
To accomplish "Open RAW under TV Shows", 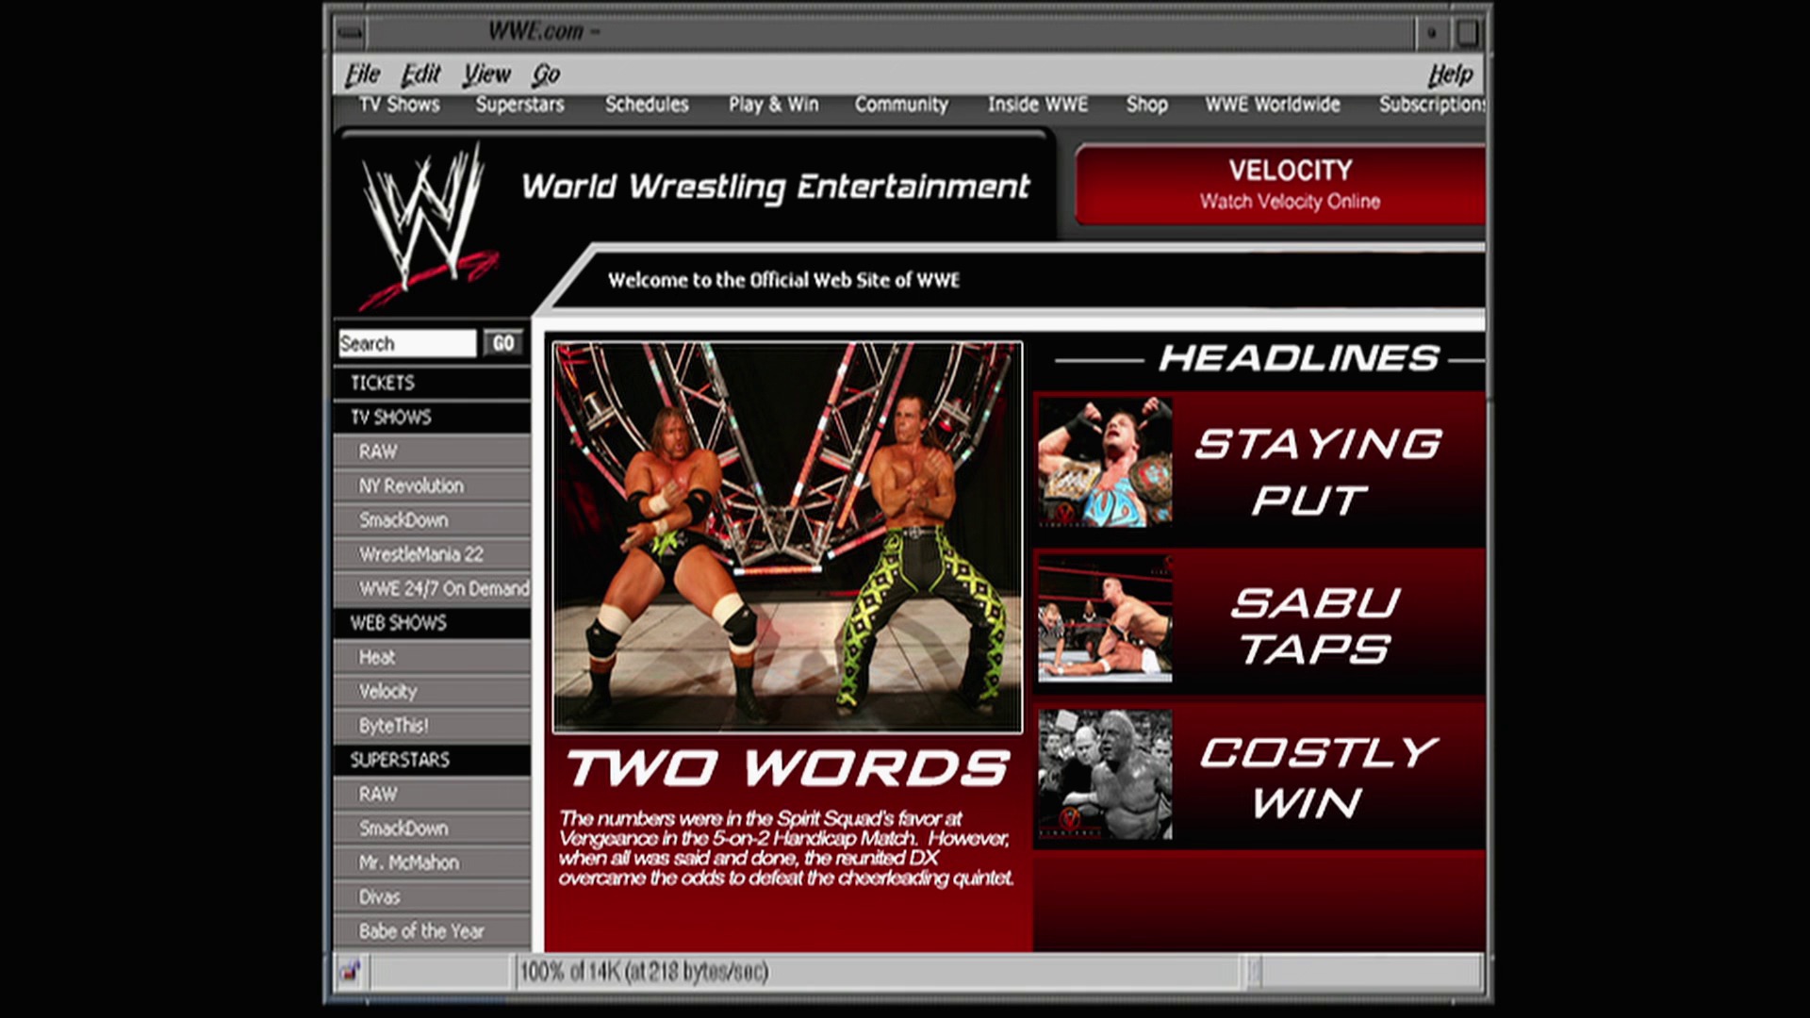I will tap(432, 452).
